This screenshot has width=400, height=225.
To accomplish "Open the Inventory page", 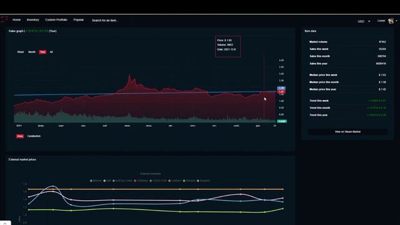I will (33, 20).
